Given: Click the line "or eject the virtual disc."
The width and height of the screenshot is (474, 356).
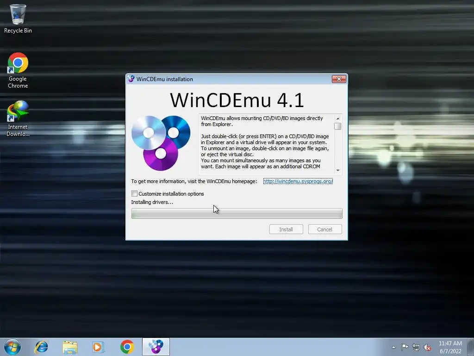Looking at the screenshot, I should [x=227, y=154].
